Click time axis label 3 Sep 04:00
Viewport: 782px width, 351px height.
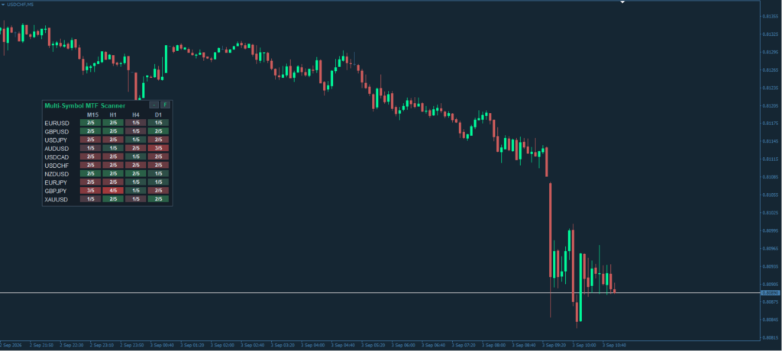(x=314, y=345)
